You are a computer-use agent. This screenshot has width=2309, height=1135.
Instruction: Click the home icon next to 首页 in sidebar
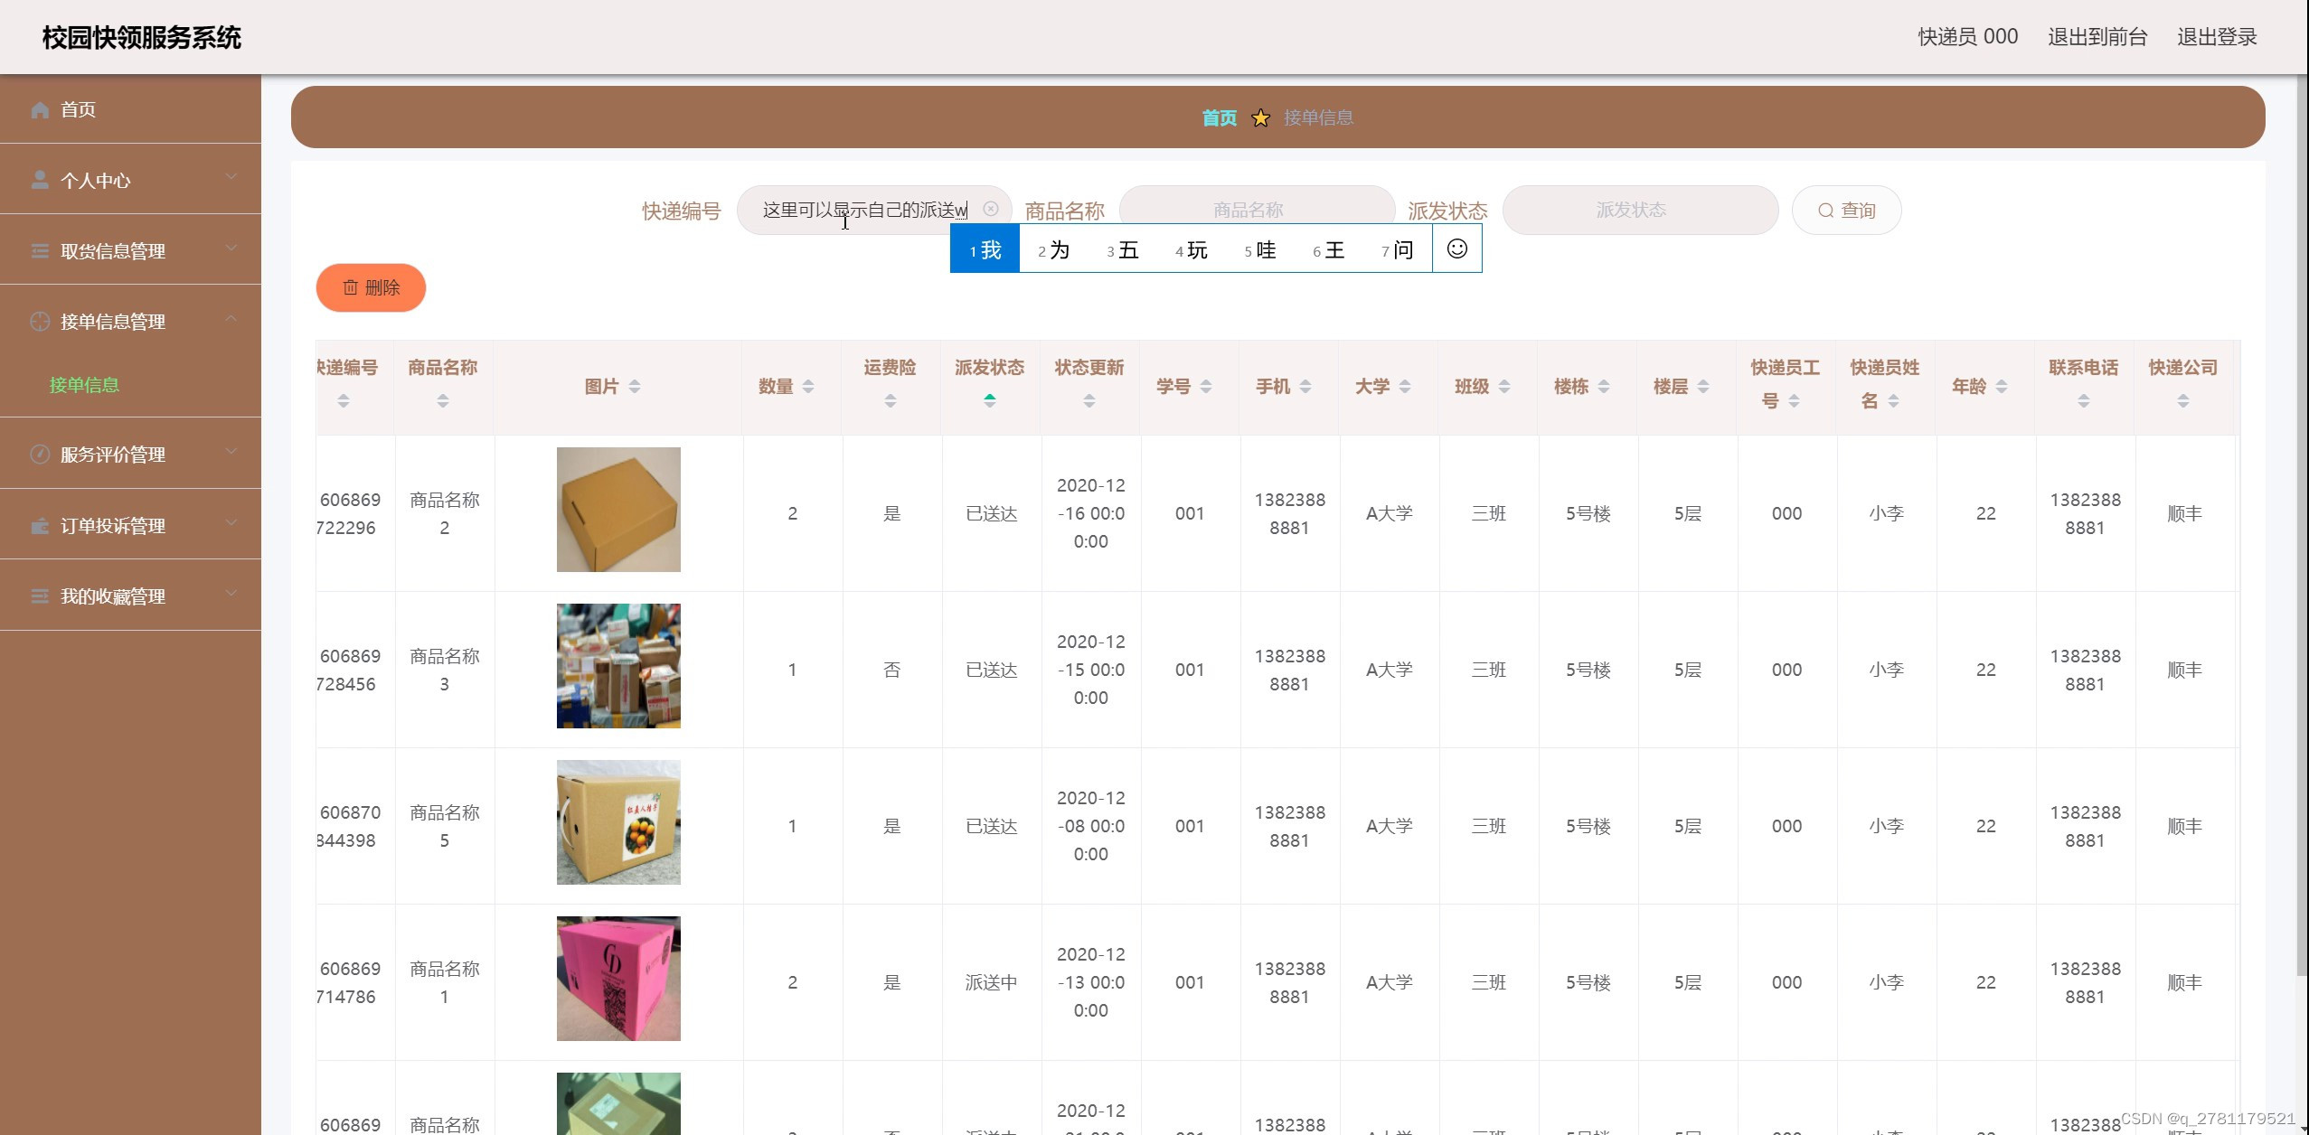click(x=40, y=109)
